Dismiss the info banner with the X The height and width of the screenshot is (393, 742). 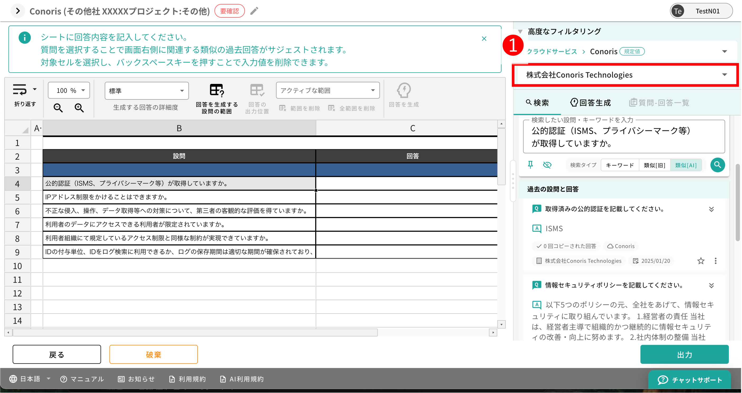click(484, 38)
